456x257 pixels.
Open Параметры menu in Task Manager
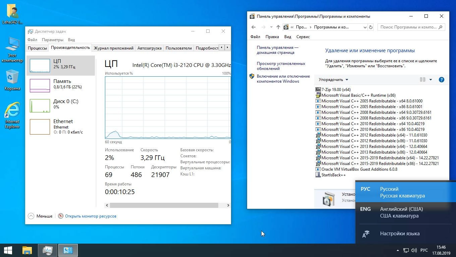click(53, 39)
